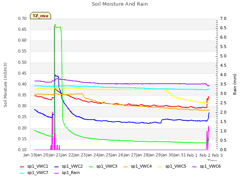Viewport: 240px width, 180px height.
Task: Click the 0.10 left axis value
Action: click(x=22, y=150)
